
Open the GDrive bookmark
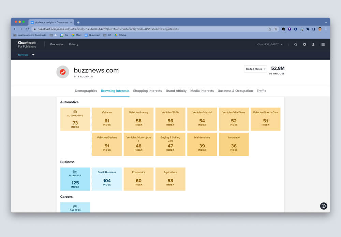pos(120,35)
